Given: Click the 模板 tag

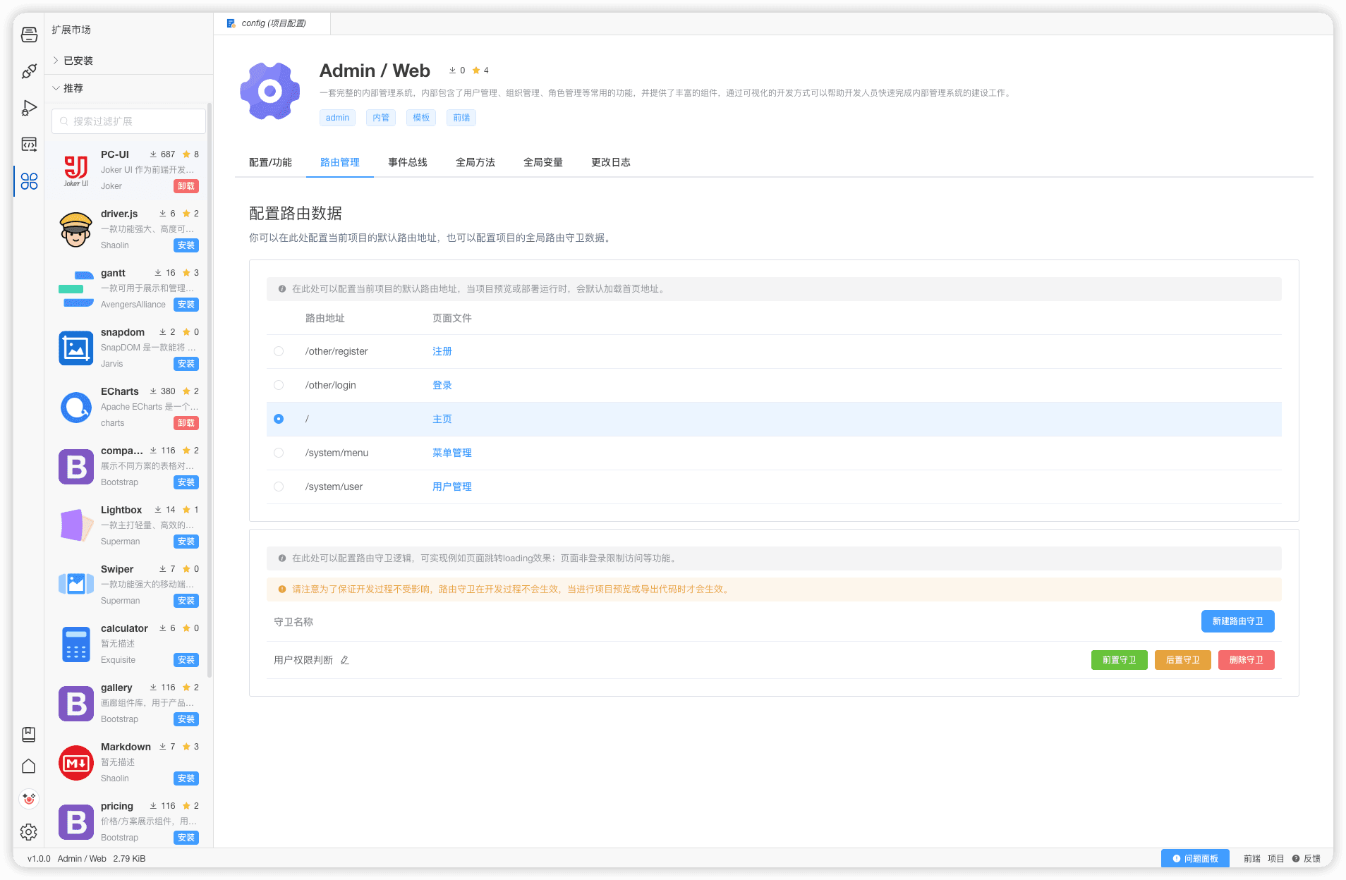Looking at the screenshot, I should click(421, 118).
